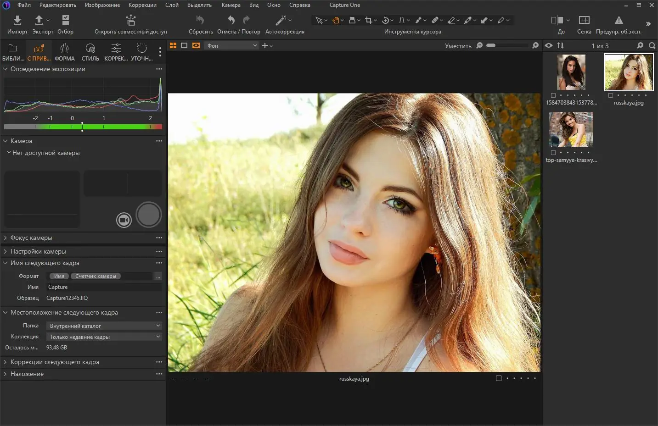658x426 pixels.
Task: Switch to the СТИЛЬ tool tab
Action: (90, 52)
